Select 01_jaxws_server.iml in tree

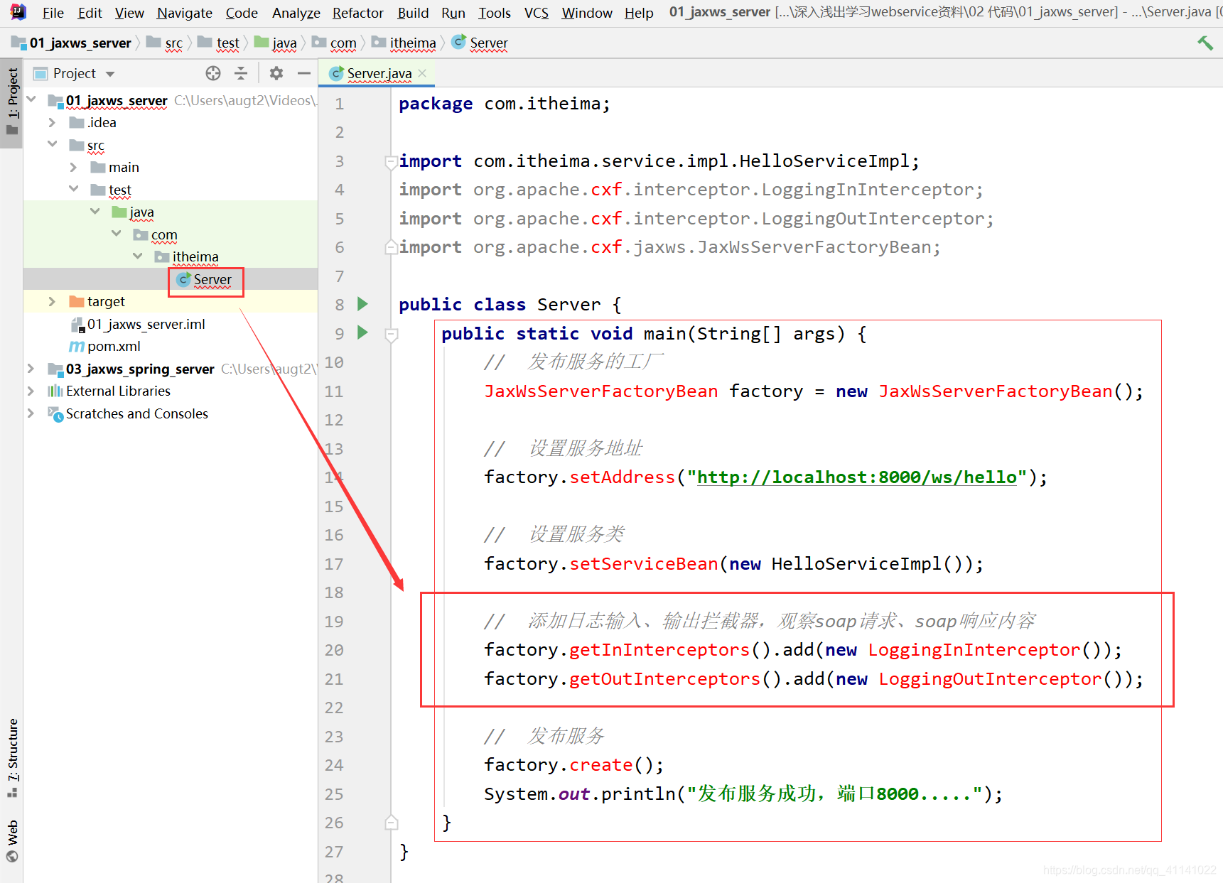[146, 325]
